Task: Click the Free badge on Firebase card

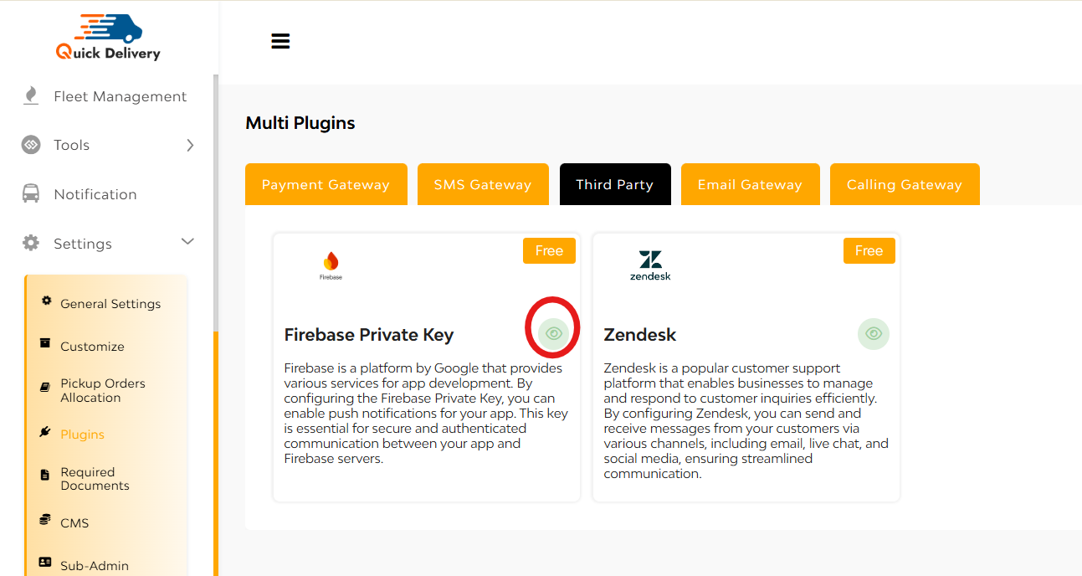Action: [x=549, y=250]
